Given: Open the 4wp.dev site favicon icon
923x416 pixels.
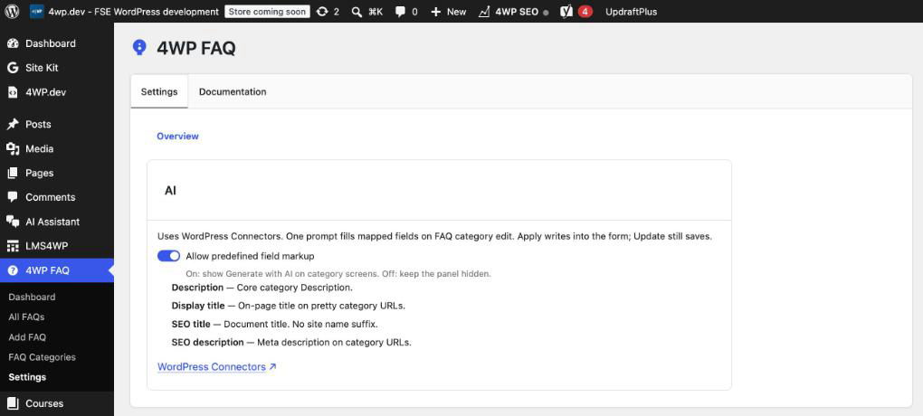Looking at the screenshot, I should coord(36,11).
